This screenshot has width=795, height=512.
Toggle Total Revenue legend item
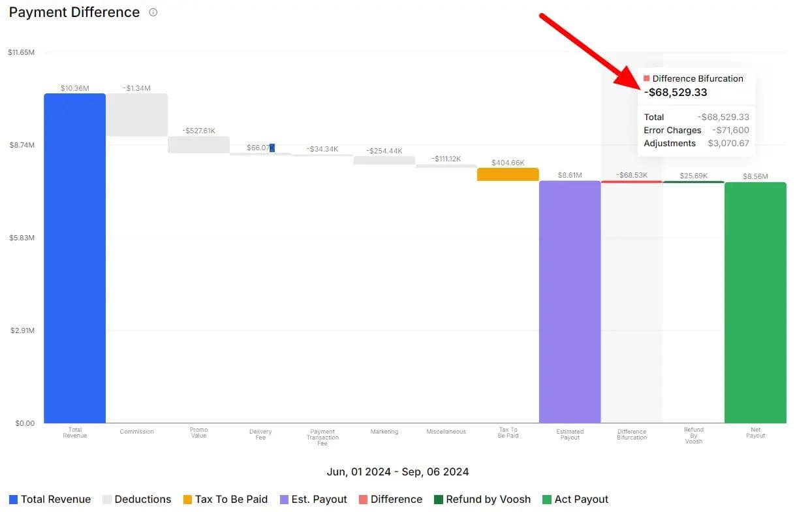pyautogui.click(x=50, y=500)
